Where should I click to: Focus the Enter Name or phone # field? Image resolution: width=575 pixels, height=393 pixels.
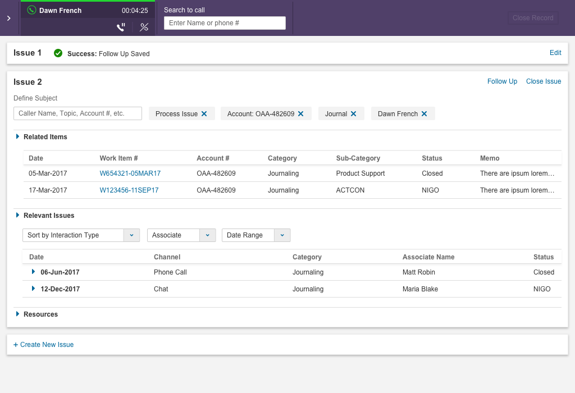pos(225,23)
